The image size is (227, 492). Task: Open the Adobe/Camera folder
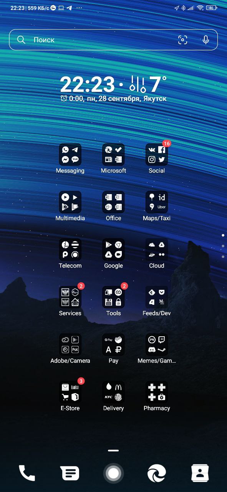click(x=70, y=345)
